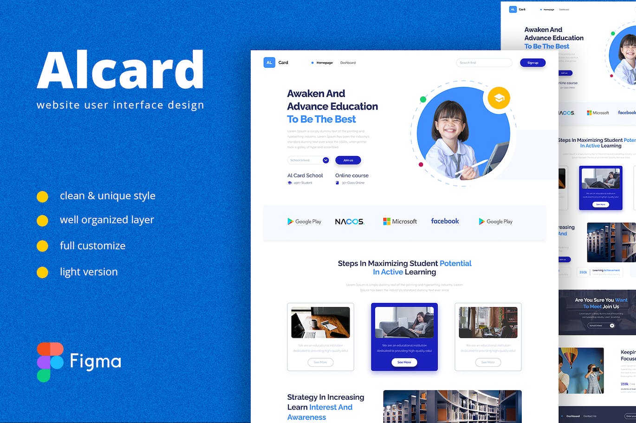
Task: Click the Microsoft logo in the background page
Action: pyautogui.click(x=598, y=113)
